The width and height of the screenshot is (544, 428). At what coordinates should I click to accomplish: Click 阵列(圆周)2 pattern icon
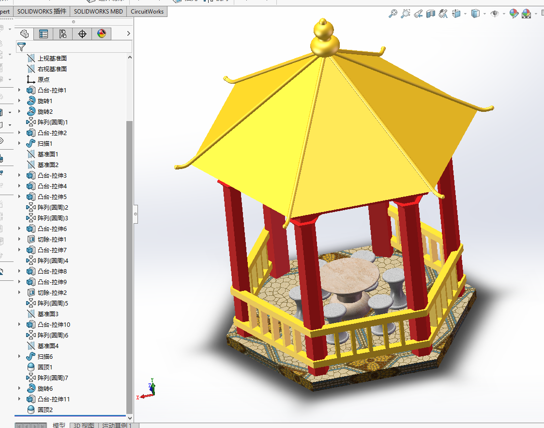click(31, 207)
